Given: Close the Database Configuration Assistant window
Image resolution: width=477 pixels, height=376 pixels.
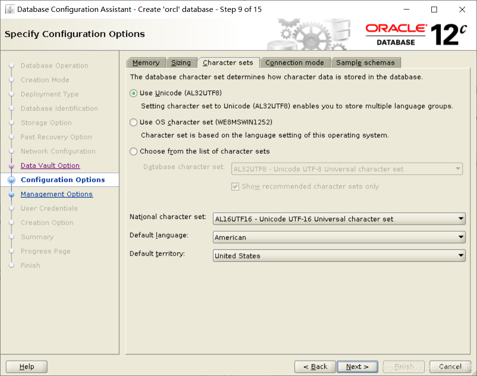Looking at the screenshot, I should coord(462,10).
